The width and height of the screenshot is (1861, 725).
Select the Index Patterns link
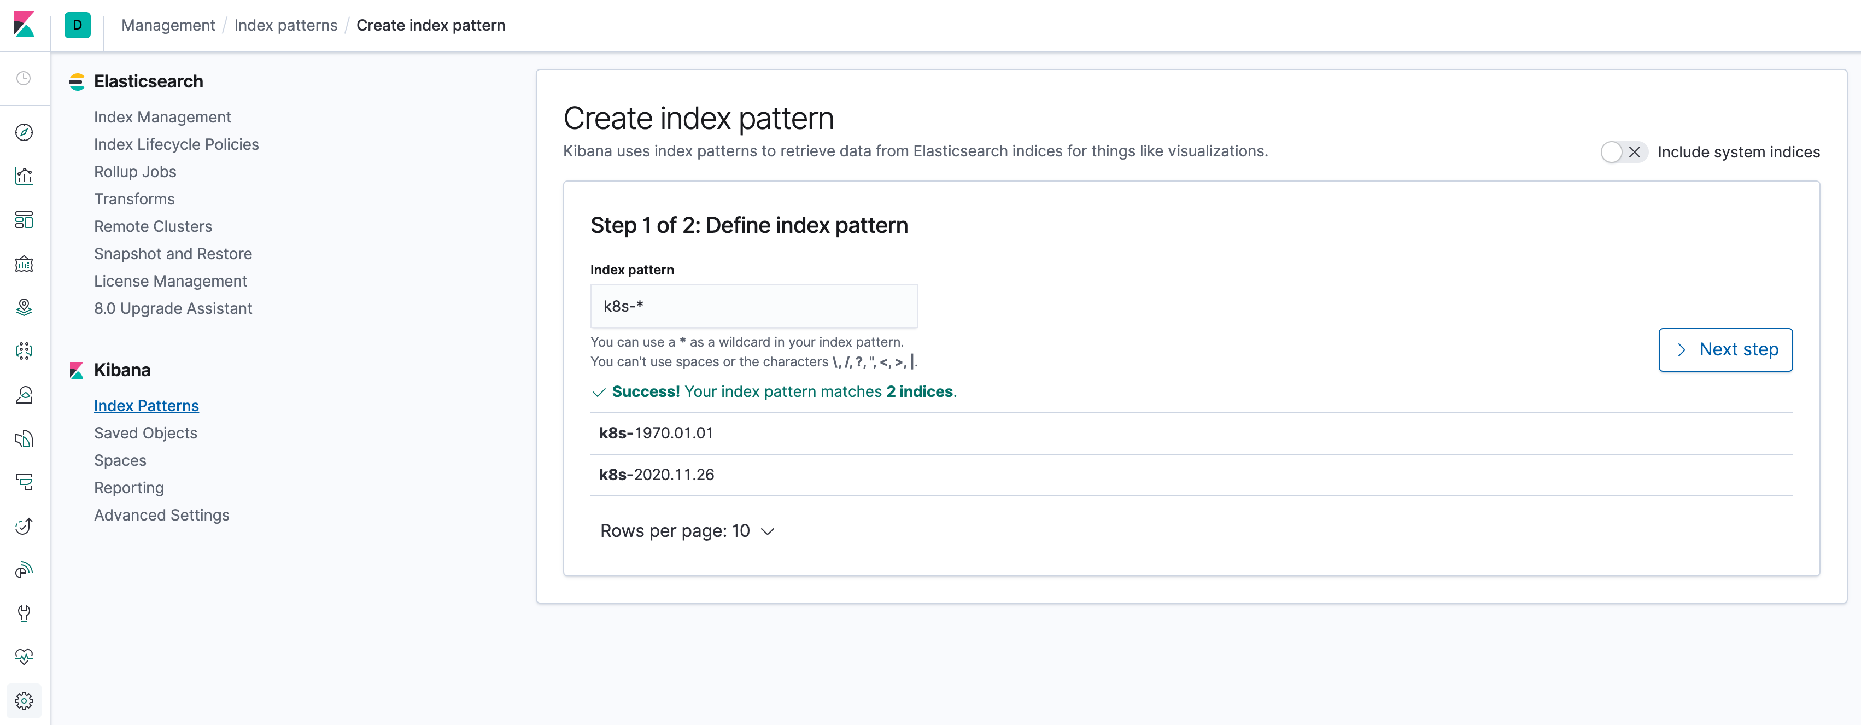click(x=146, y=406)
